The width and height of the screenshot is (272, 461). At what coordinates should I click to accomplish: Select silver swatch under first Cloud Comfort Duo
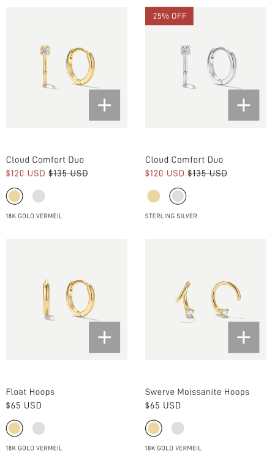coord(39,196)
